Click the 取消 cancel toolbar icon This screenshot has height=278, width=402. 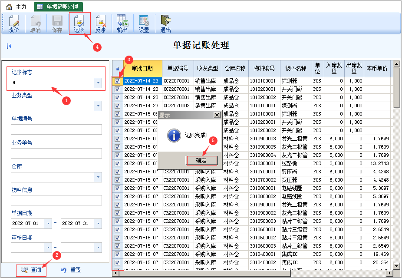[35, 24]
